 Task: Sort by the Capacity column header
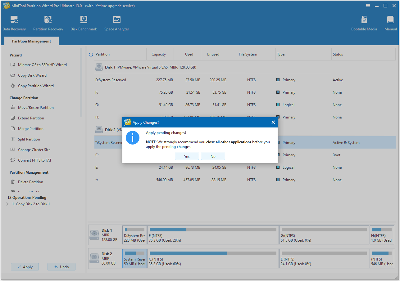[x=159, y=54]
